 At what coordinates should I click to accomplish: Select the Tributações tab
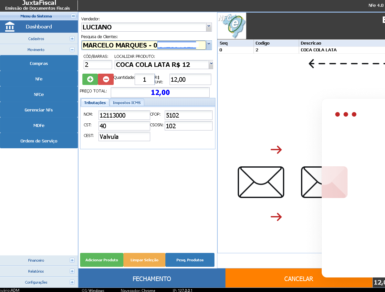coord(95,103)
